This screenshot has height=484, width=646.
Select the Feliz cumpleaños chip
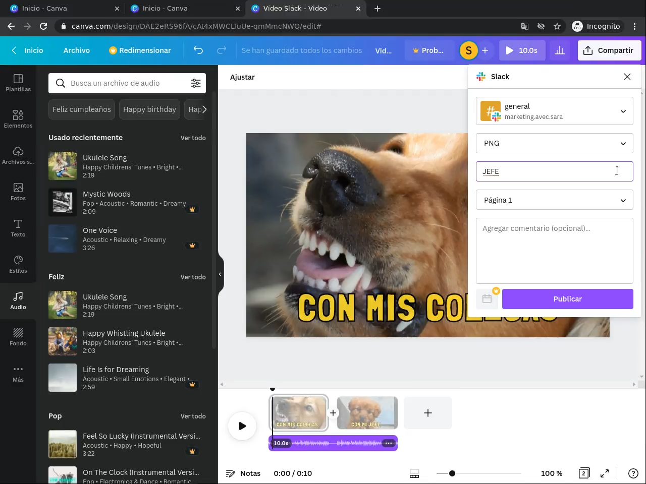82,109
